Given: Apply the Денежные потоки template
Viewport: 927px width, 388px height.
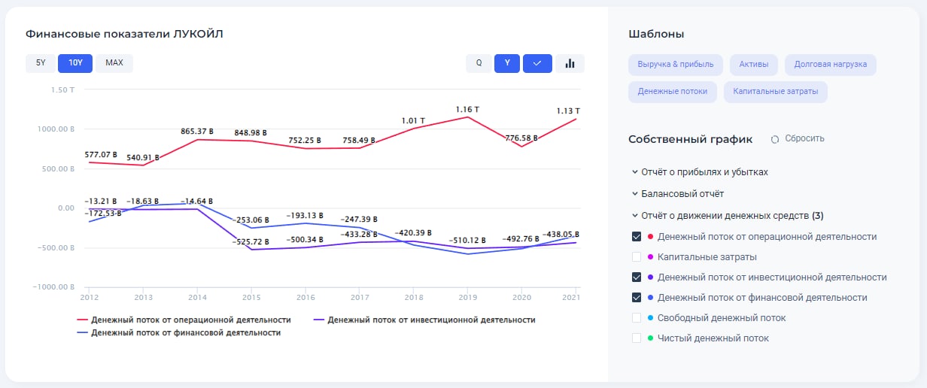Looking at the screenshot, I should click(673, 92).
